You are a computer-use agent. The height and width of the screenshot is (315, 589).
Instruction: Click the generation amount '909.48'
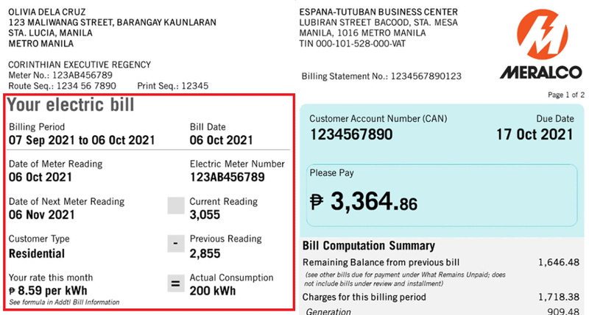pos(563,311)
